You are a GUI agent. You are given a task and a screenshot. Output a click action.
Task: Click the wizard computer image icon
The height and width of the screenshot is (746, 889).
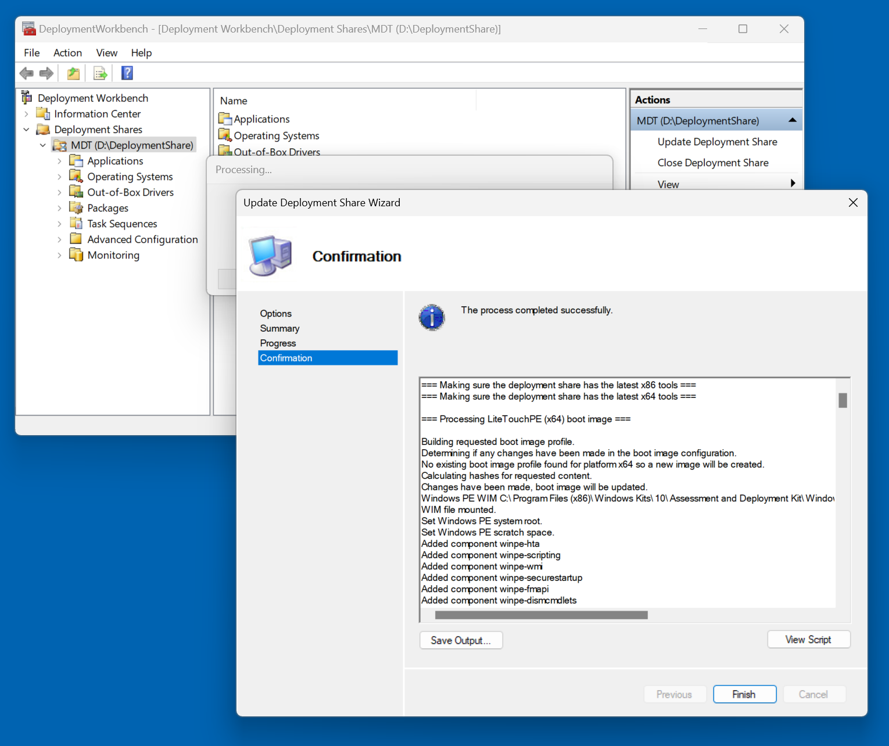[x=270, y=256]
